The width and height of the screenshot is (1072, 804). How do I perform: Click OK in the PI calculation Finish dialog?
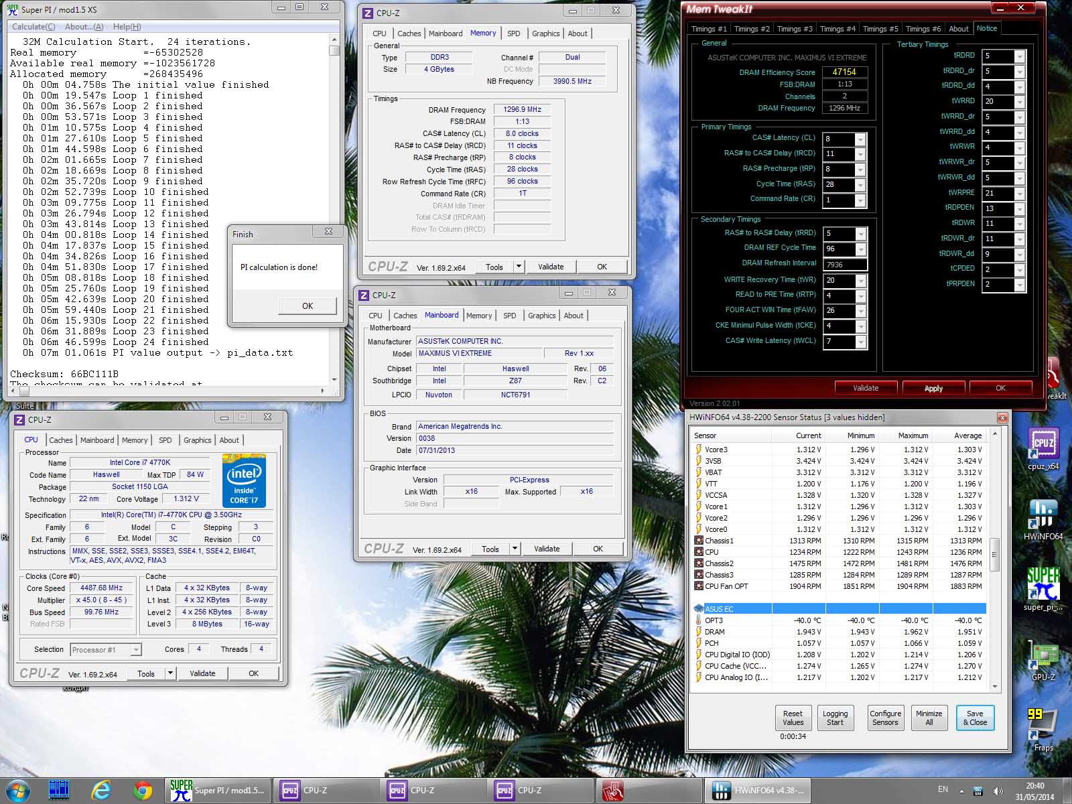click(308, 306)
